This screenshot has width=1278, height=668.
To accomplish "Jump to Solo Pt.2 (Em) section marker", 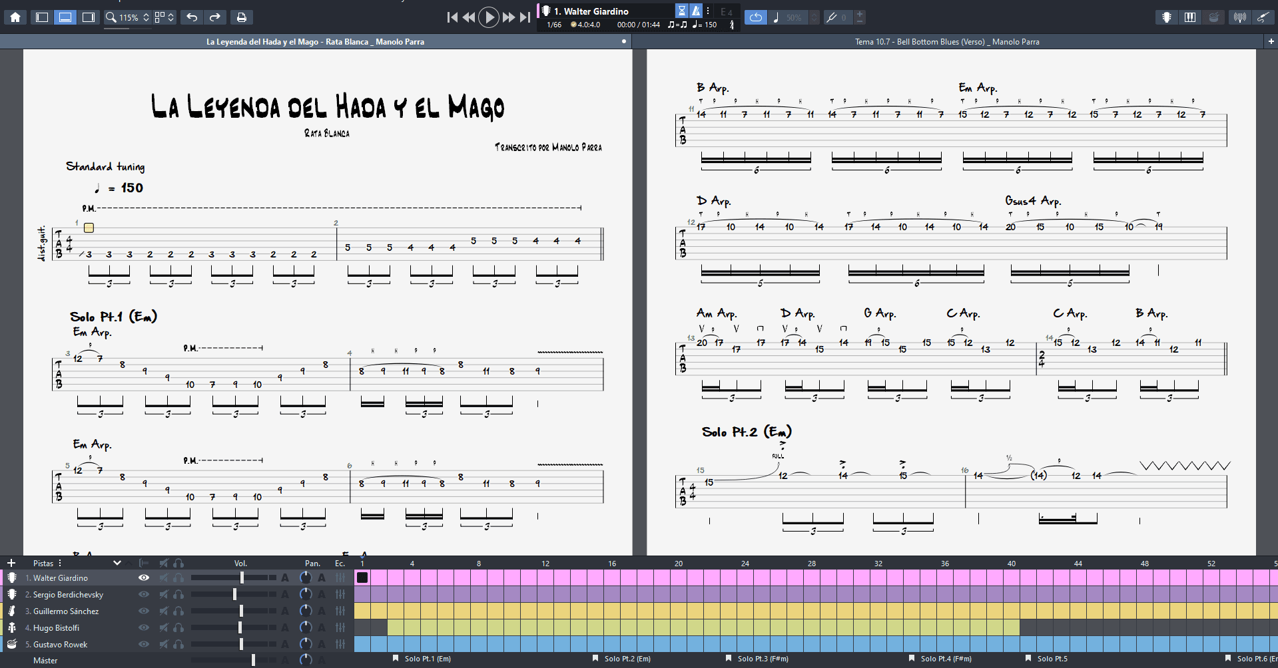I will point(622,659).
